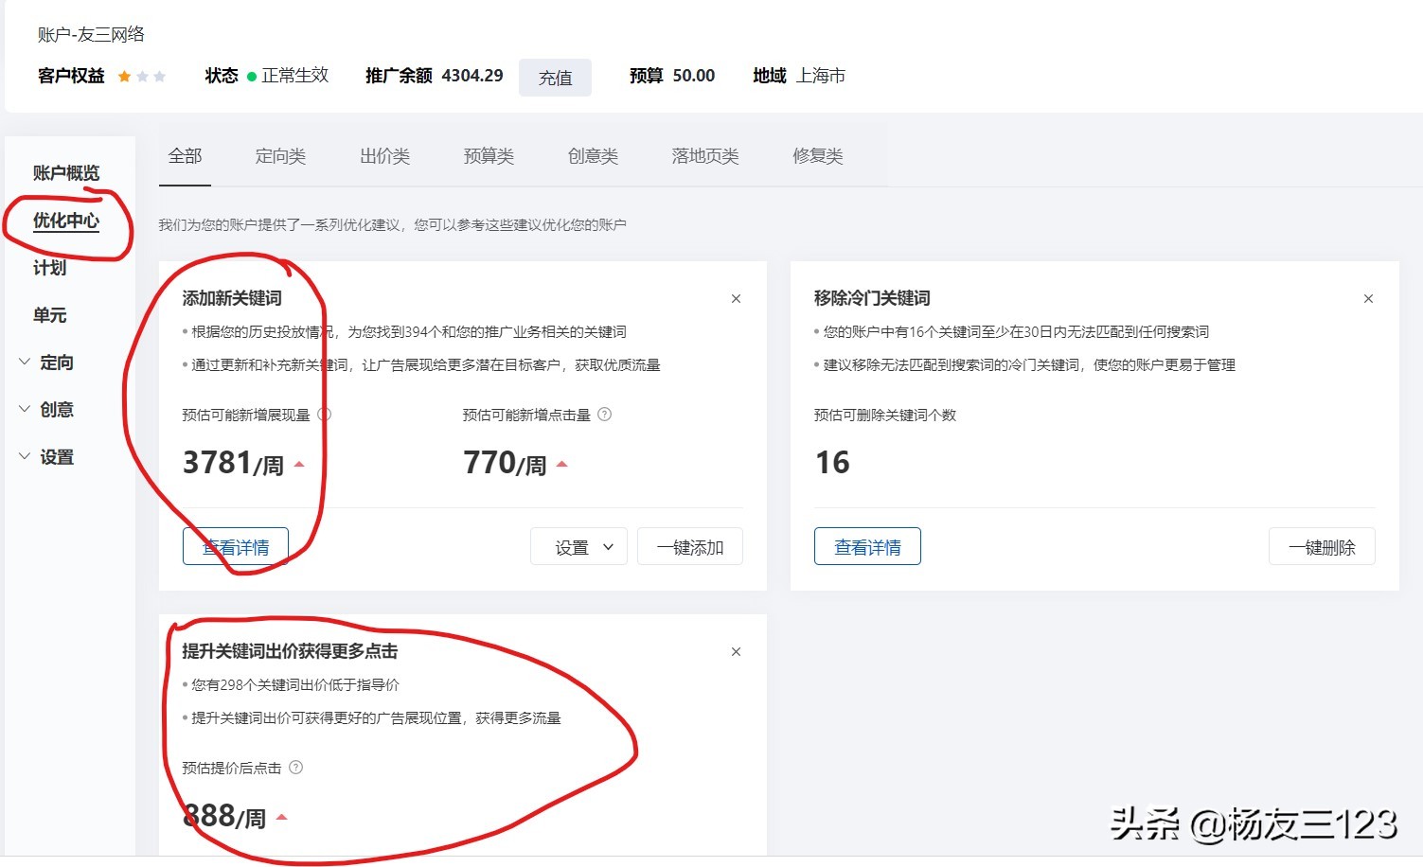The height and width of the screenshot is (867, 1423).
Task: Click the green 正常生效 status dot
Action: pos(251,76)
